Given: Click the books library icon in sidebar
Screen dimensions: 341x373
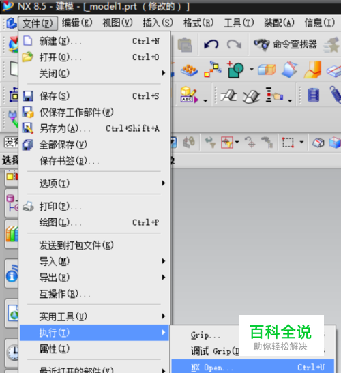Looking at the screenshot, I should coord(12,234).
